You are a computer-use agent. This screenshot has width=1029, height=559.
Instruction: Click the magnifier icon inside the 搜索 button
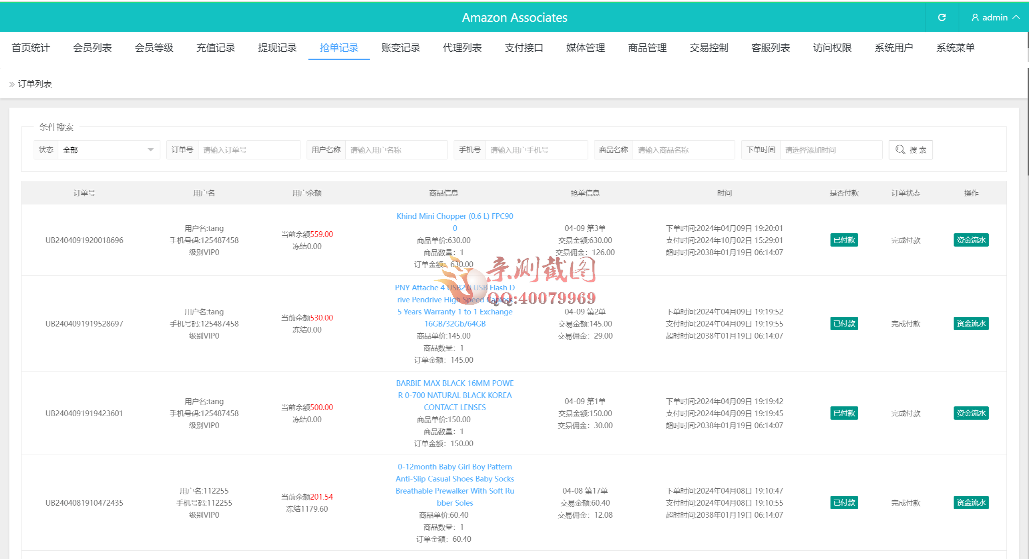tap(900, 149)
